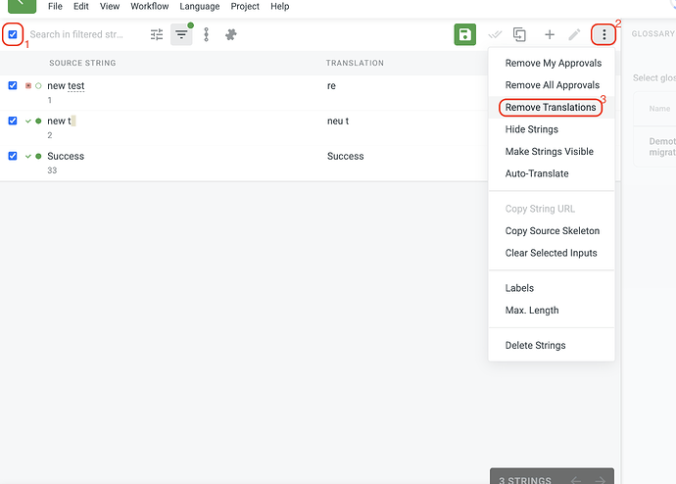Open the advanced filter sliders icon
This screenshot has height=484, width=676.
point(157,34)
